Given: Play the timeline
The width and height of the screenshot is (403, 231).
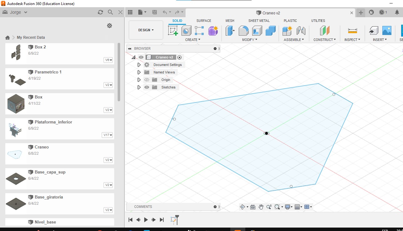Looking at the screenshot, I should pos(146,220).
